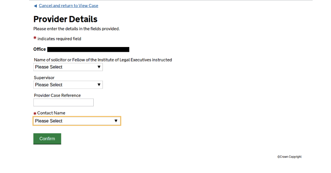Click the solicitor dropdown arrow icon
331x173 pixels.
(99, 67)
